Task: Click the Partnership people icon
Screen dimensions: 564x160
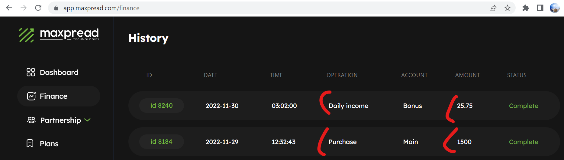Action: click(x=31, y=120)
